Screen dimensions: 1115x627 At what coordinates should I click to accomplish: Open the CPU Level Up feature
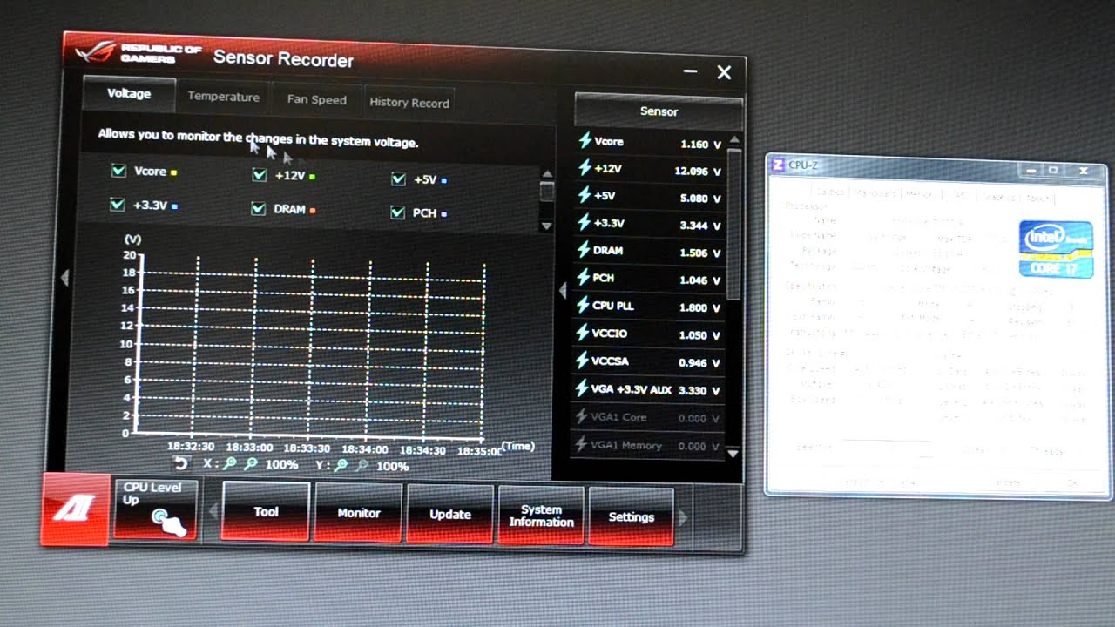click(x=154, y=509)
